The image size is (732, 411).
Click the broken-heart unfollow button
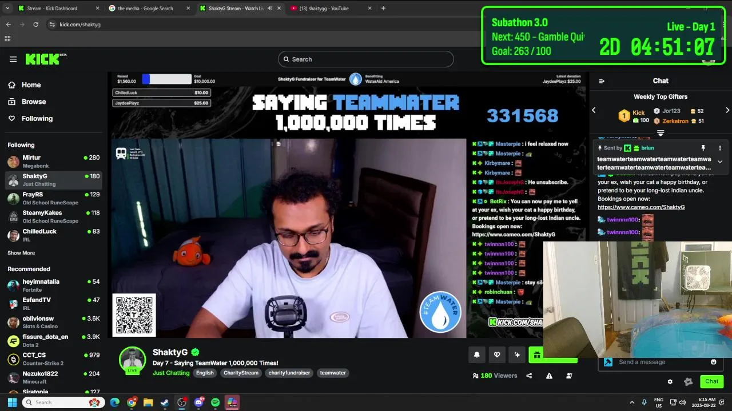point(497,355)
